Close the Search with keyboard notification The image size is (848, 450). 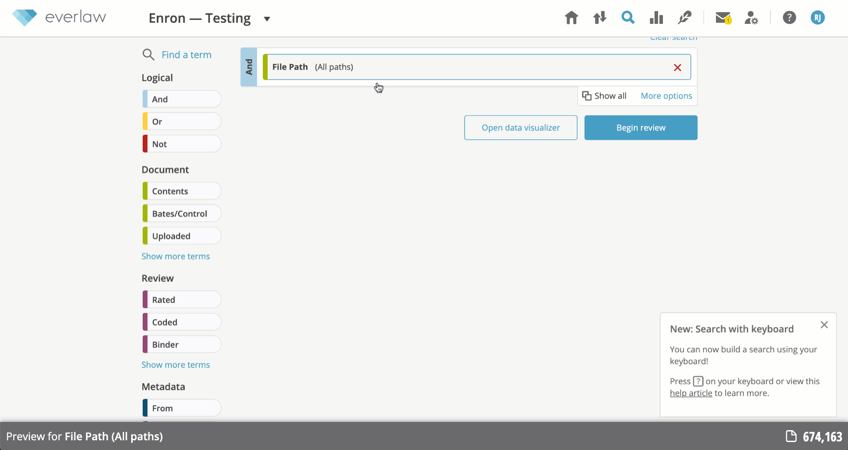click(x=824, y=325)
